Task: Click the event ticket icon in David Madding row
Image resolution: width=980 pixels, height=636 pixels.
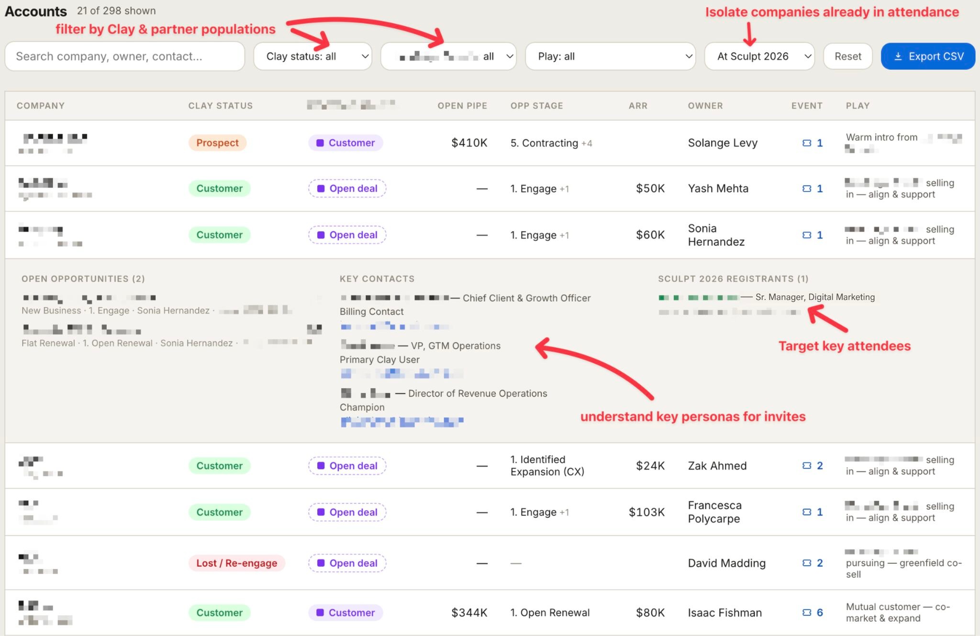Action: pyautogui.click(x=807, y=563)
